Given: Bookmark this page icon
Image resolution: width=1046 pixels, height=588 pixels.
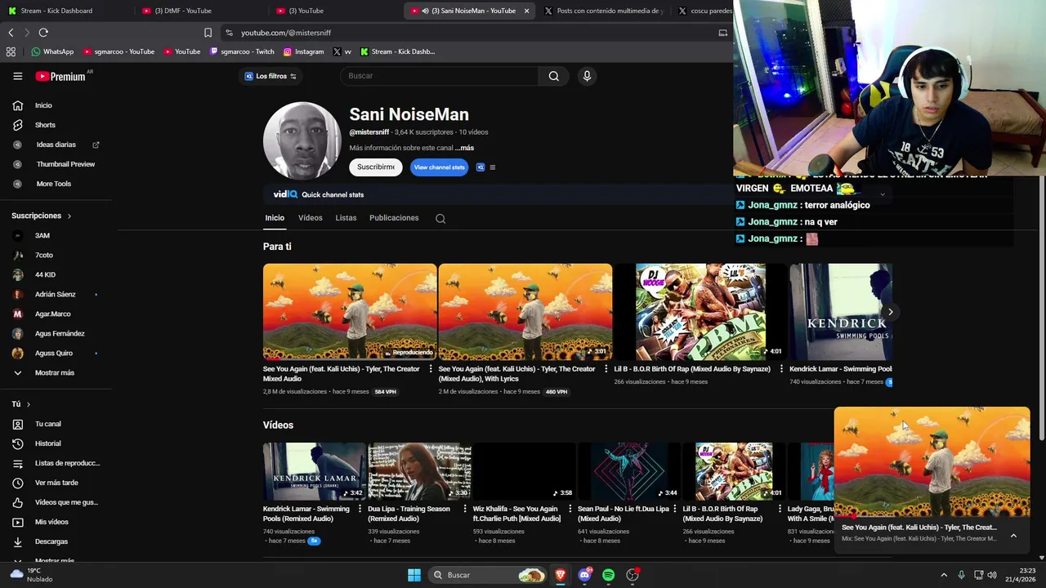Looking at the screenshot, I should coord(208,33).
